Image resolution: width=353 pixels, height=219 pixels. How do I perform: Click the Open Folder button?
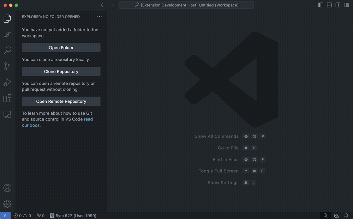click(61, 47)
